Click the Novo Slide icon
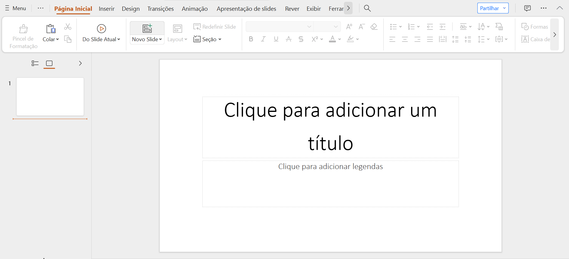 click(x=147, y=28)
